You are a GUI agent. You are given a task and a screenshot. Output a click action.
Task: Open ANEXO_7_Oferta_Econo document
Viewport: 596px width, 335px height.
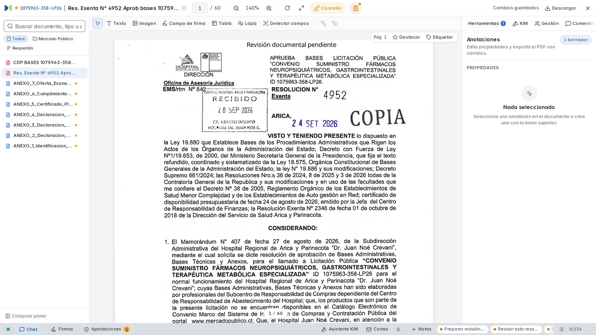click(44, 83)
